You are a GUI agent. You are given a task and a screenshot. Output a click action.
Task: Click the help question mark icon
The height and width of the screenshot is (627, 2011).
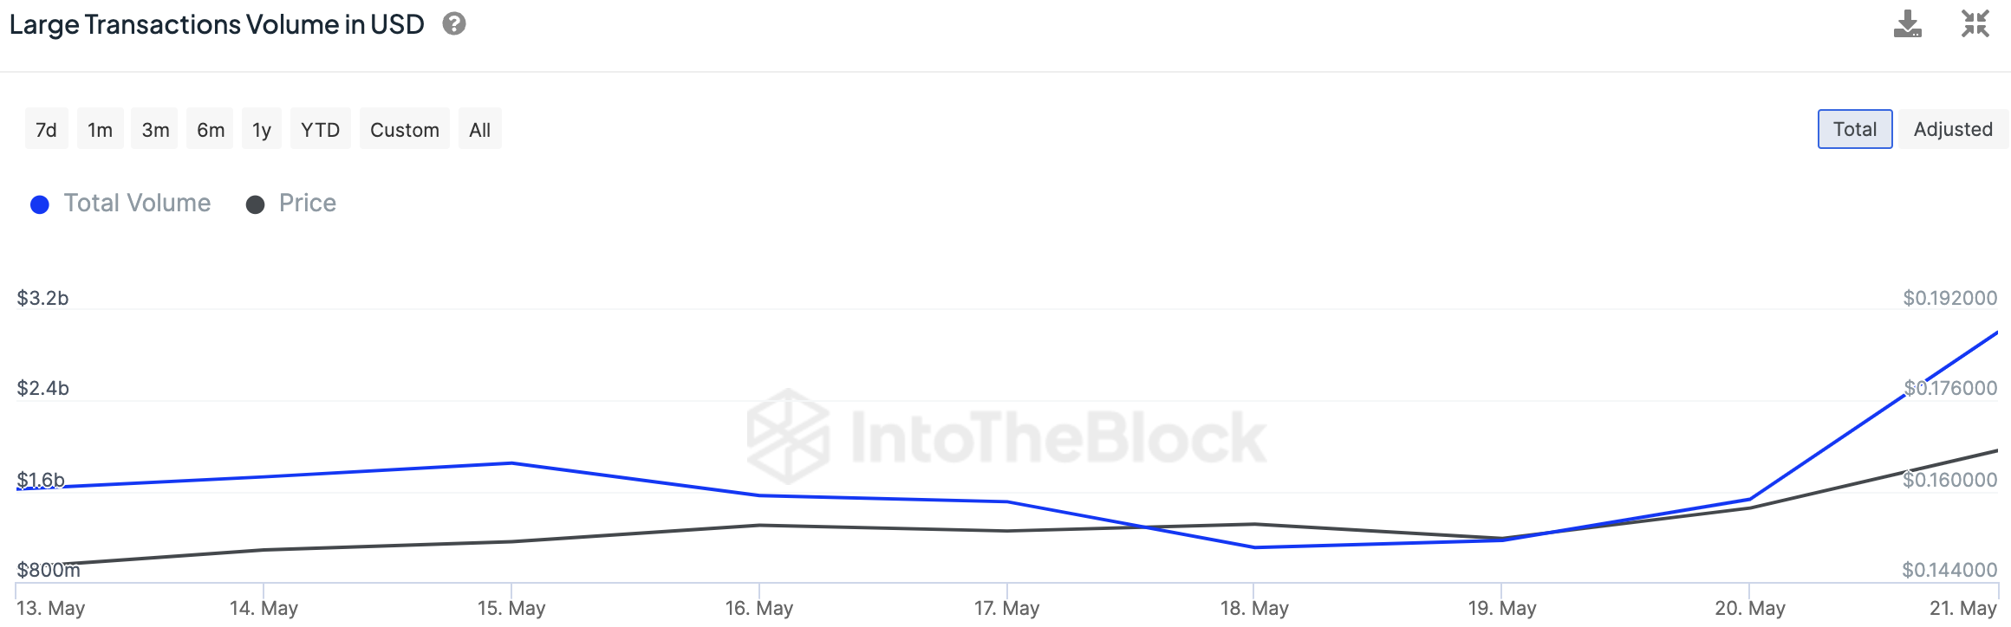tap(453, 24)
